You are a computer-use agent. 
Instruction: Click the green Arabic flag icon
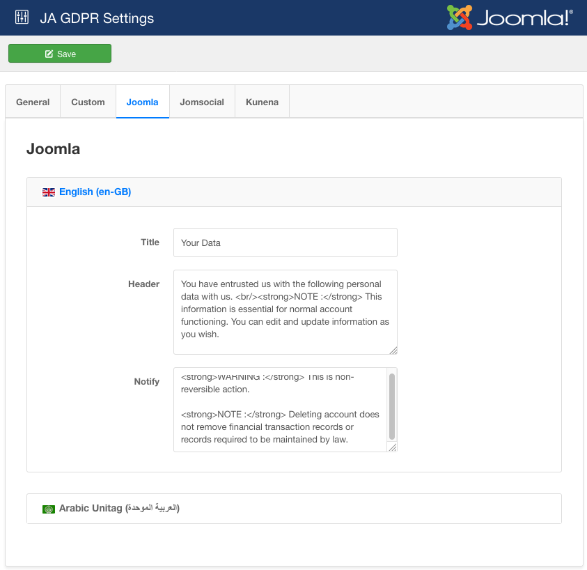point(49,509)
